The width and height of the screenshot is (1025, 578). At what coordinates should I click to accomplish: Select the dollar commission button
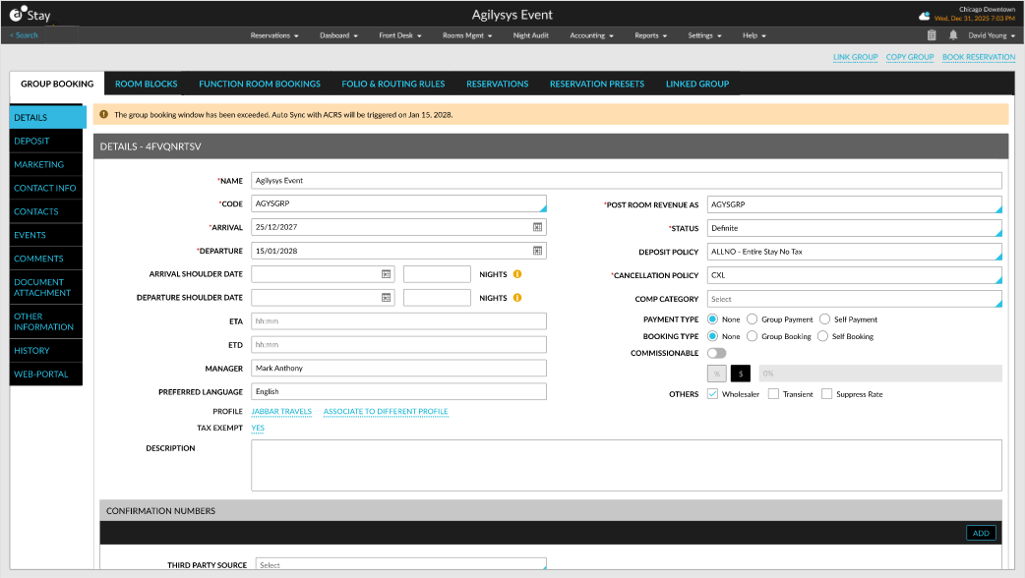pos(741,374)
